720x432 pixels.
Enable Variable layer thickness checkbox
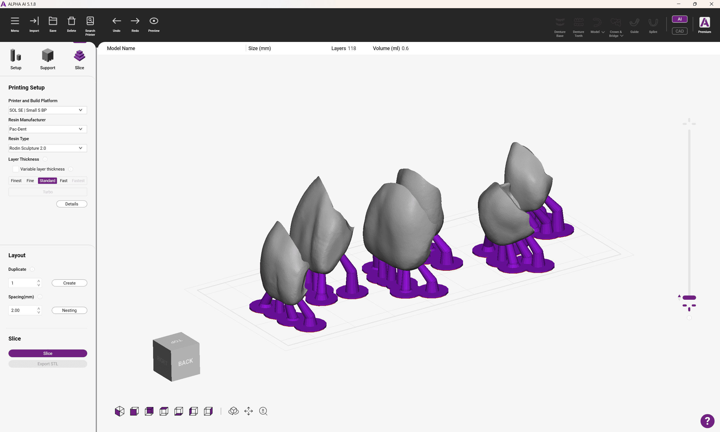pos(16,169)
